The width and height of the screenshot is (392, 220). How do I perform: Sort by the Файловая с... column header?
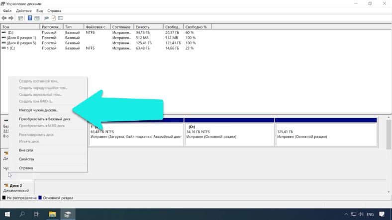(97, 27)
